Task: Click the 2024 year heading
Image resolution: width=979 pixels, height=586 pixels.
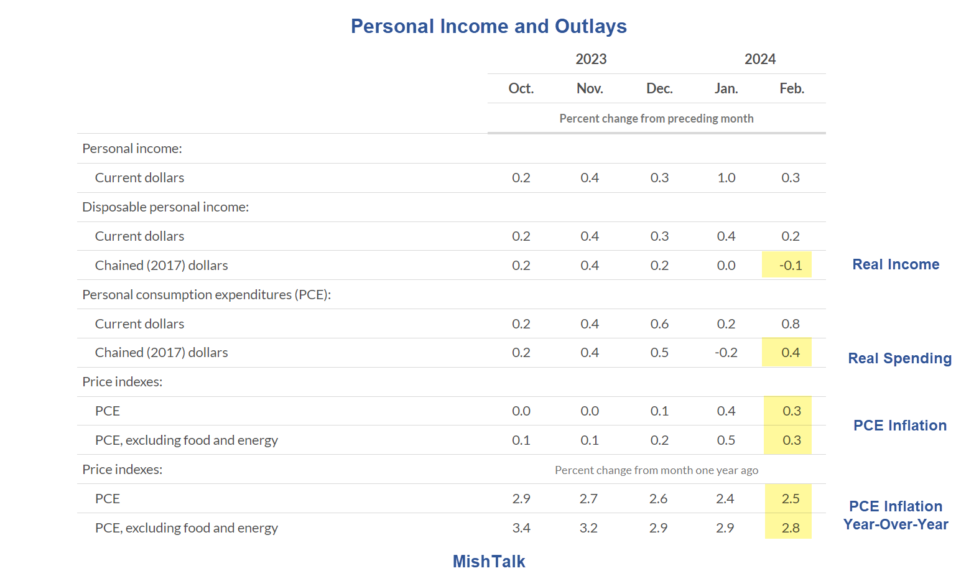Action: [x=759, y=59]
